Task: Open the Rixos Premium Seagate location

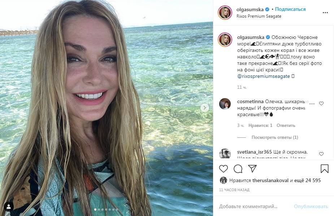Action: (x=259, y=16)
